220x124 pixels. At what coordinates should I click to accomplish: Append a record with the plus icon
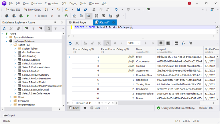click(102, 103)
